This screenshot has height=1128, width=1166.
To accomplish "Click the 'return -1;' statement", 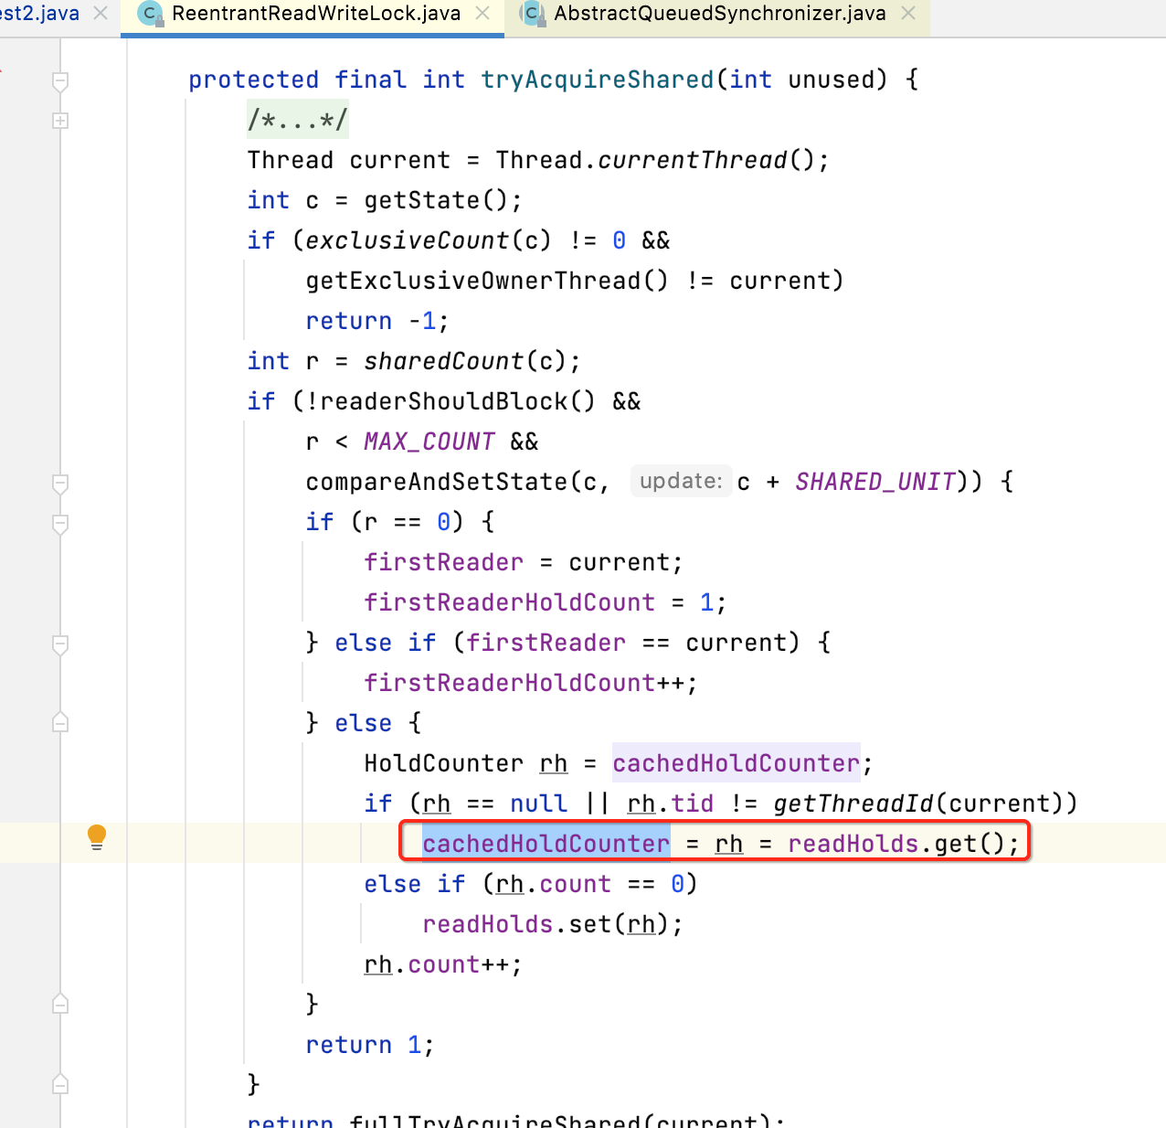I will coord(377,321).
